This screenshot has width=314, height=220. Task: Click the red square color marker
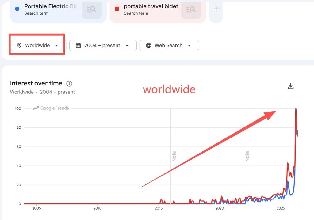[117, 9]
